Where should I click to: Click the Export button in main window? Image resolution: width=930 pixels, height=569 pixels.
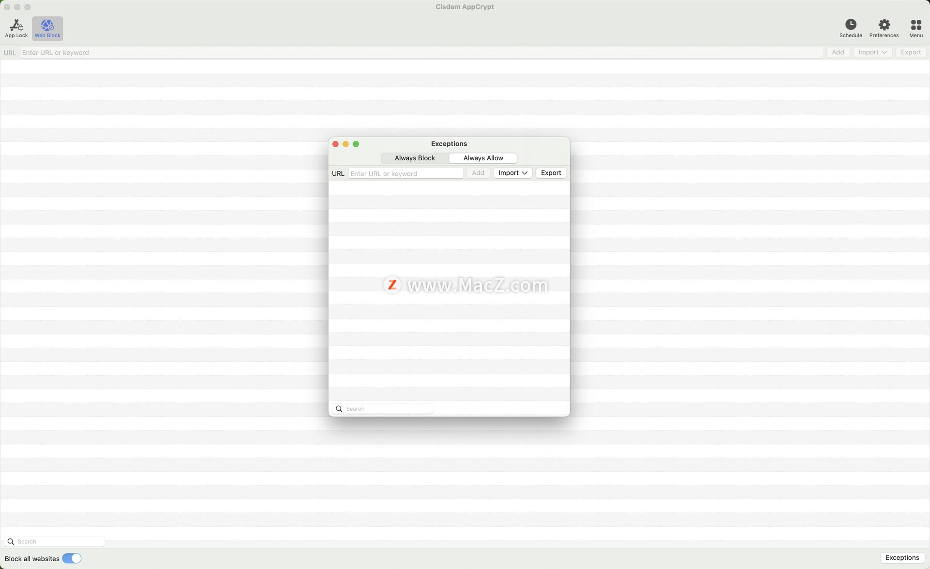911,52
